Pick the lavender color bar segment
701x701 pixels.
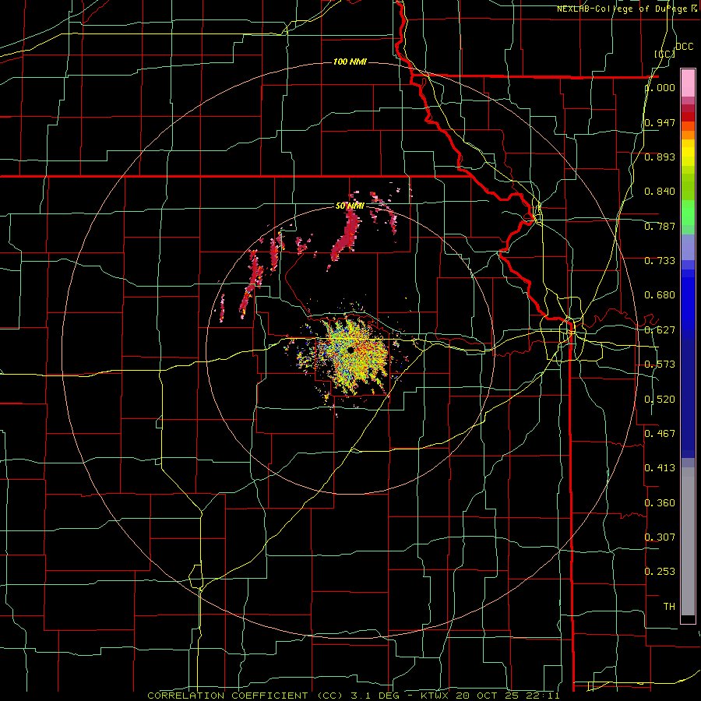pos(688,247)
